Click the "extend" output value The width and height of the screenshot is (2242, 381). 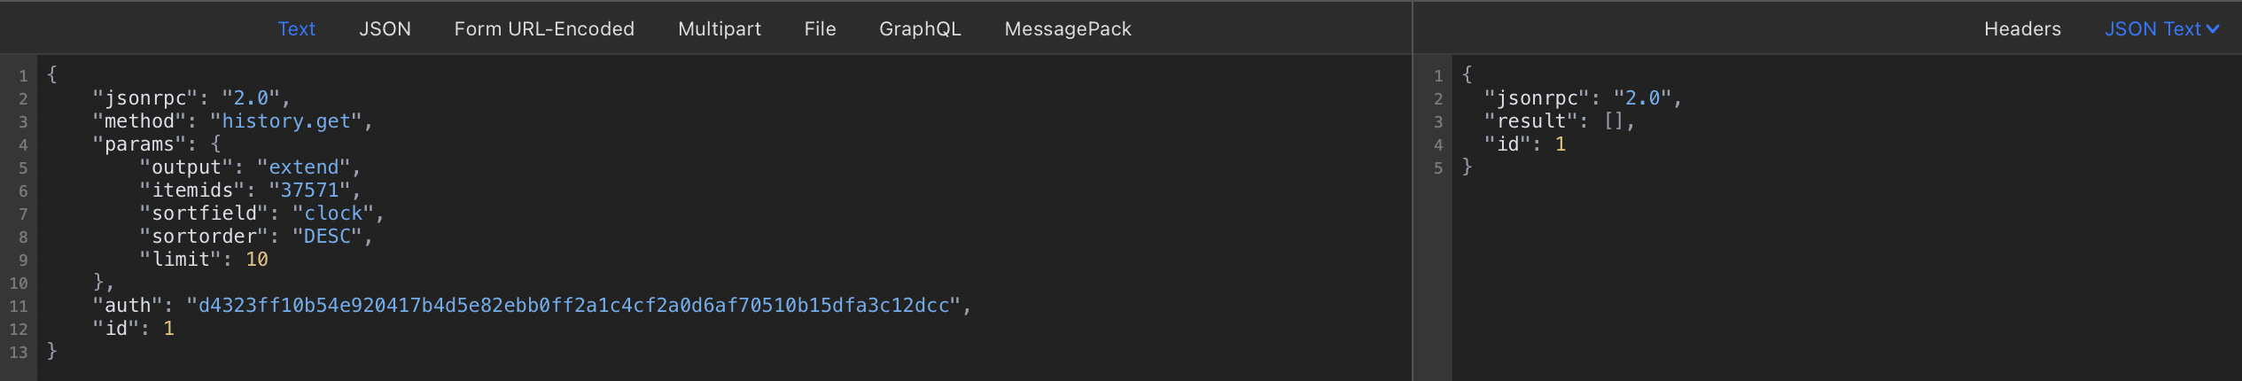[303, 167]
